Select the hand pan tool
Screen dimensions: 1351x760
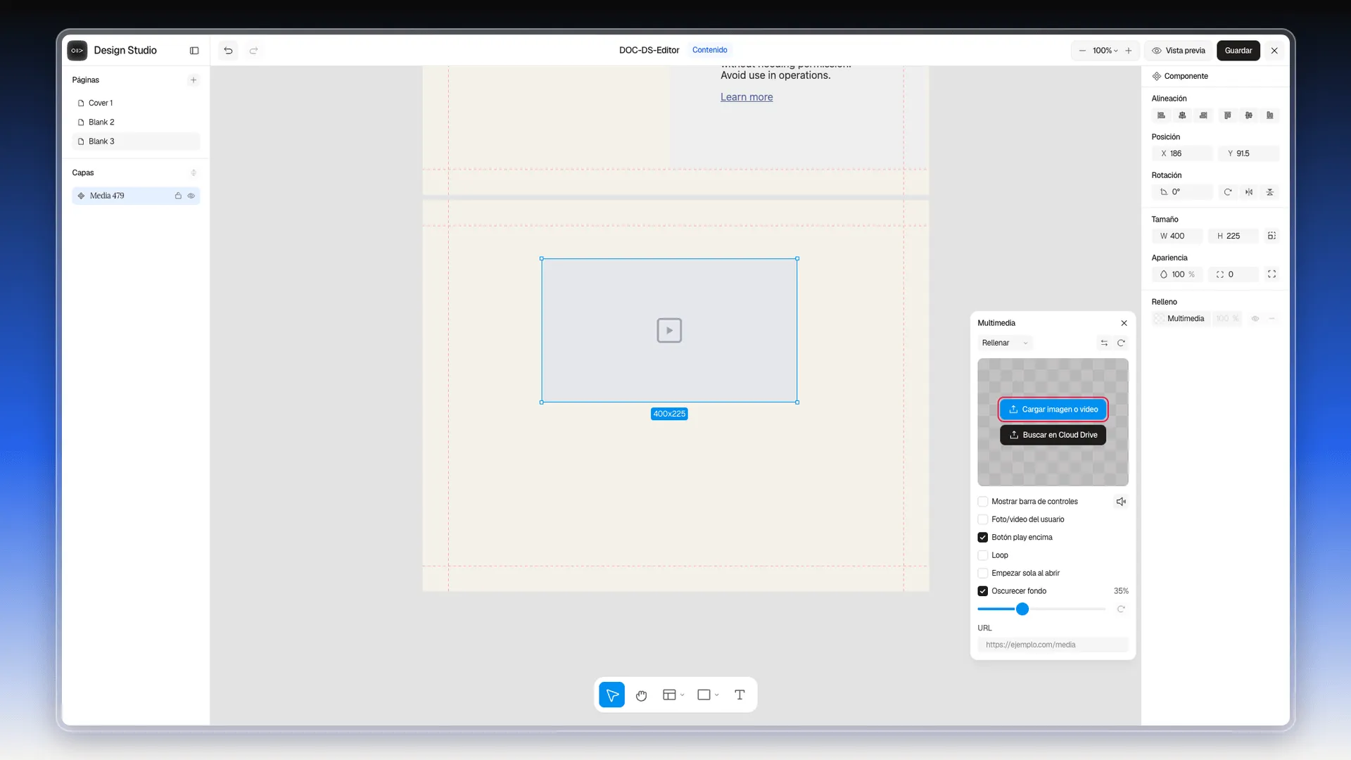coord(641,695)
